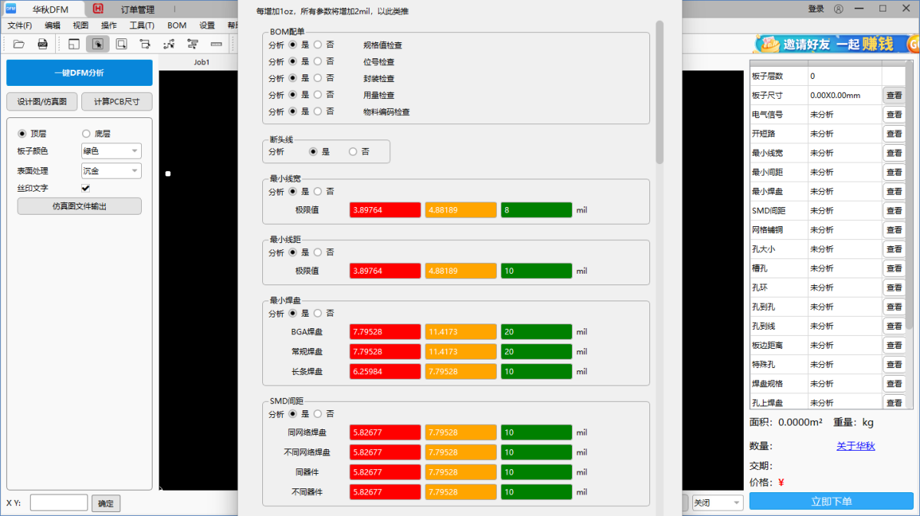Activate the pointer selection tool
The image size is (920, 516).
(x=97, y=44)
